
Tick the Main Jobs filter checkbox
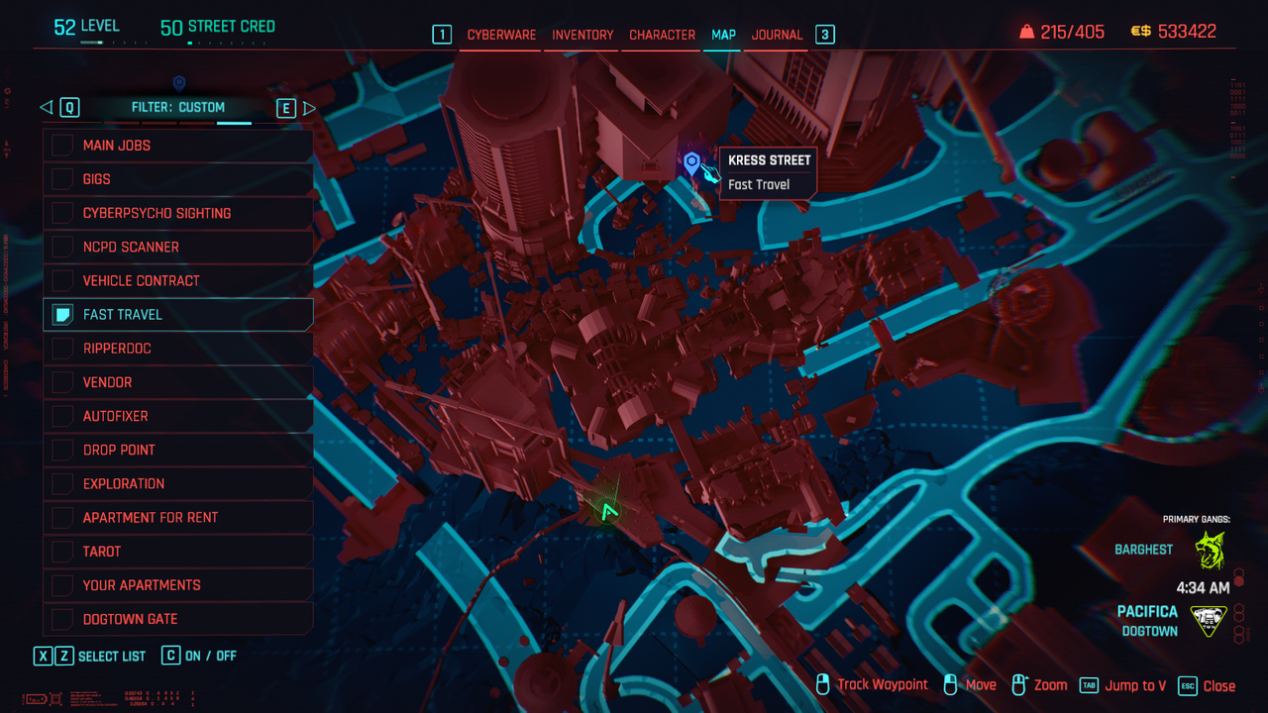[x=62, y=146]
